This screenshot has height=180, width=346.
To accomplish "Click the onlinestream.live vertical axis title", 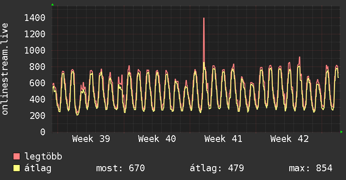I will point(5,69).
